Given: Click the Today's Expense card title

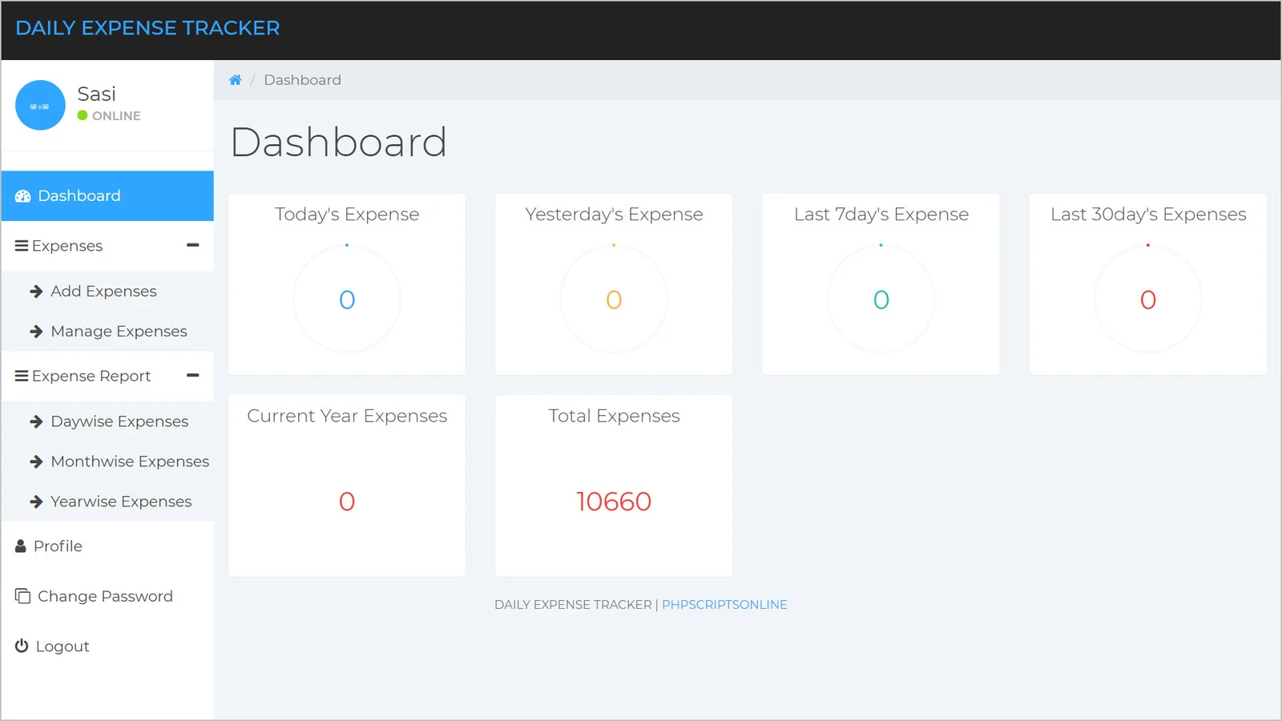Looking at the screenshot, I should coord(347,215).
